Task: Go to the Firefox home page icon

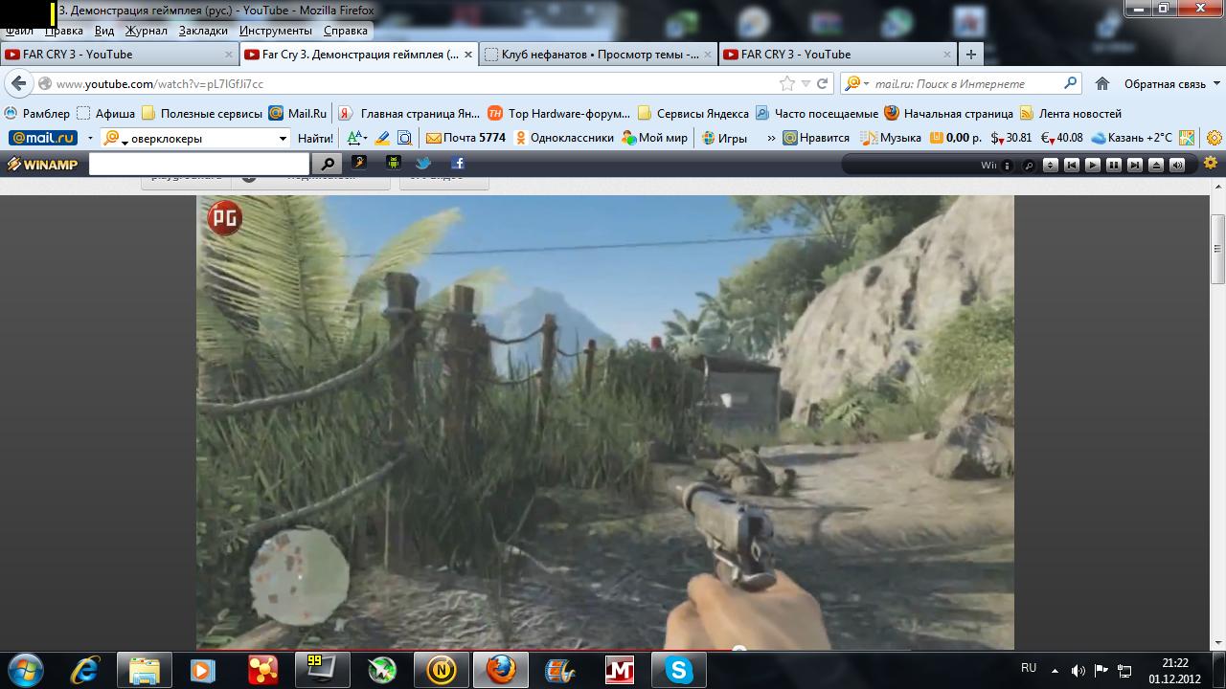Action: tap(1102, 83)
